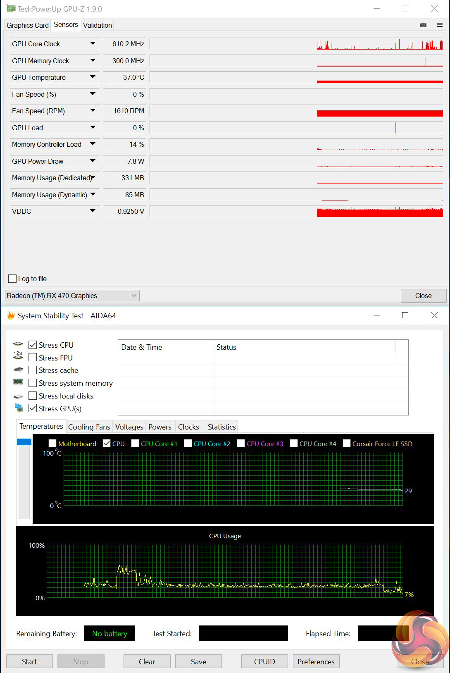The image size is (450, 673).
Task: Click the monitor icon beside Stress GPU(s)
Action: tap(19, 408)
